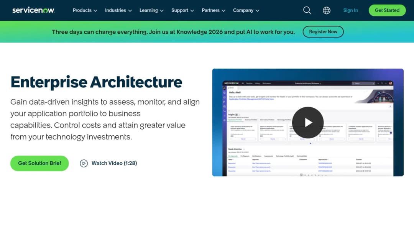Click the ServiceNow logo
This screenshot has height=233, width=414.
(33, 10)
